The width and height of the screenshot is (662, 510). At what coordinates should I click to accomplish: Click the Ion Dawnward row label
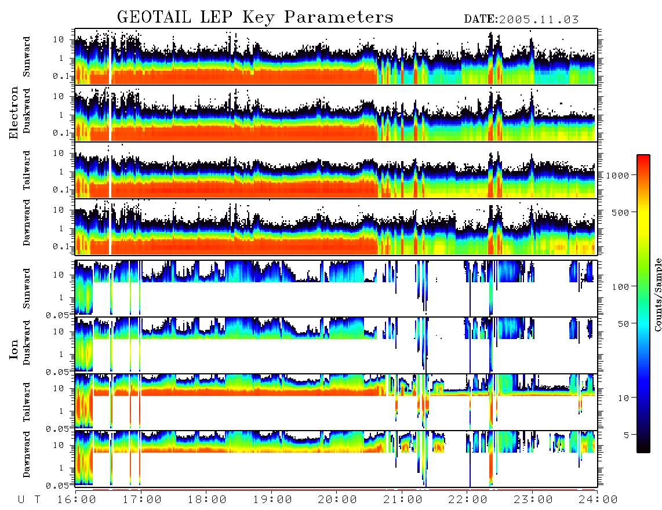tap(27, 454)
